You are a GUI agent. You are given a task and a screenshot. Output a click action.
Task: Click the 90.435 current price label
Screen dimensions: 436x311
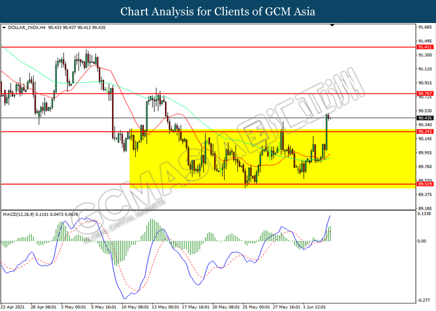pyautogui.click(x=425, y=118)
